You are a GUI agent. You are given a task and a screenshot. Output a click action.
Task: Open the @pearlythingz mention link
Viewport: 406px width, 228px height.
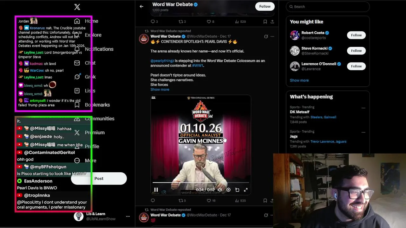tap(162, 60)
